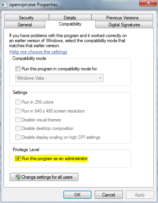Check the Run in 256 colors box
This screenshot has width=158, height=203.
18,102
